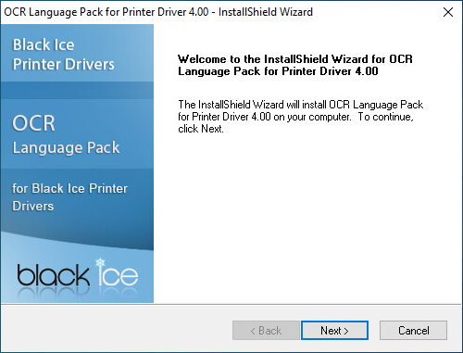
Task: Close the InstallShield Wizard window
Action: point(448,12)
